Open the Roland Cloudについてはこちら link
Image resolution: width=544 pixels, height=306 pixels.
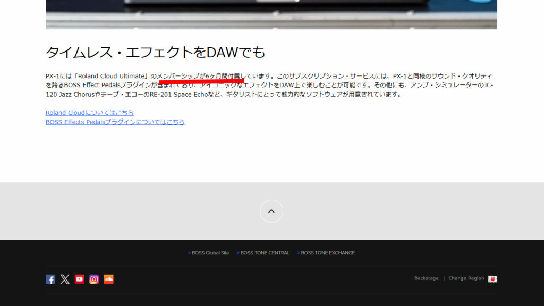90,113
